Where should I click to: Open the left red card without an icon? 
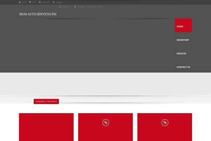pos(46,127)
